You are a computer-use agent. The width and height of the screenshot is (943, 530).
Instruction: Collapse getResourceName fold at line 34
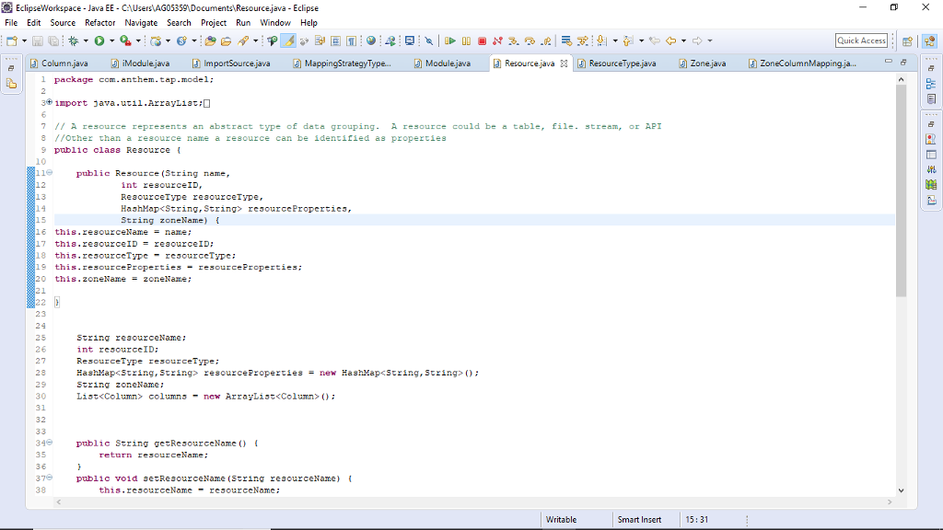[x=50, y=443]
